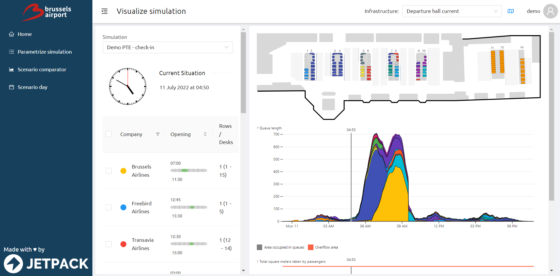Image resolution: width=560 pixels, height=276 pixels.
Task: Click the Brussels Airlines company name
Action: pos(141,171)
